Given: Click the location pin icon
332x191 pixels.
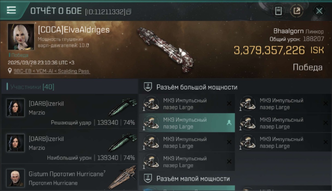Looking at the screenshot, I should point(10,71).
